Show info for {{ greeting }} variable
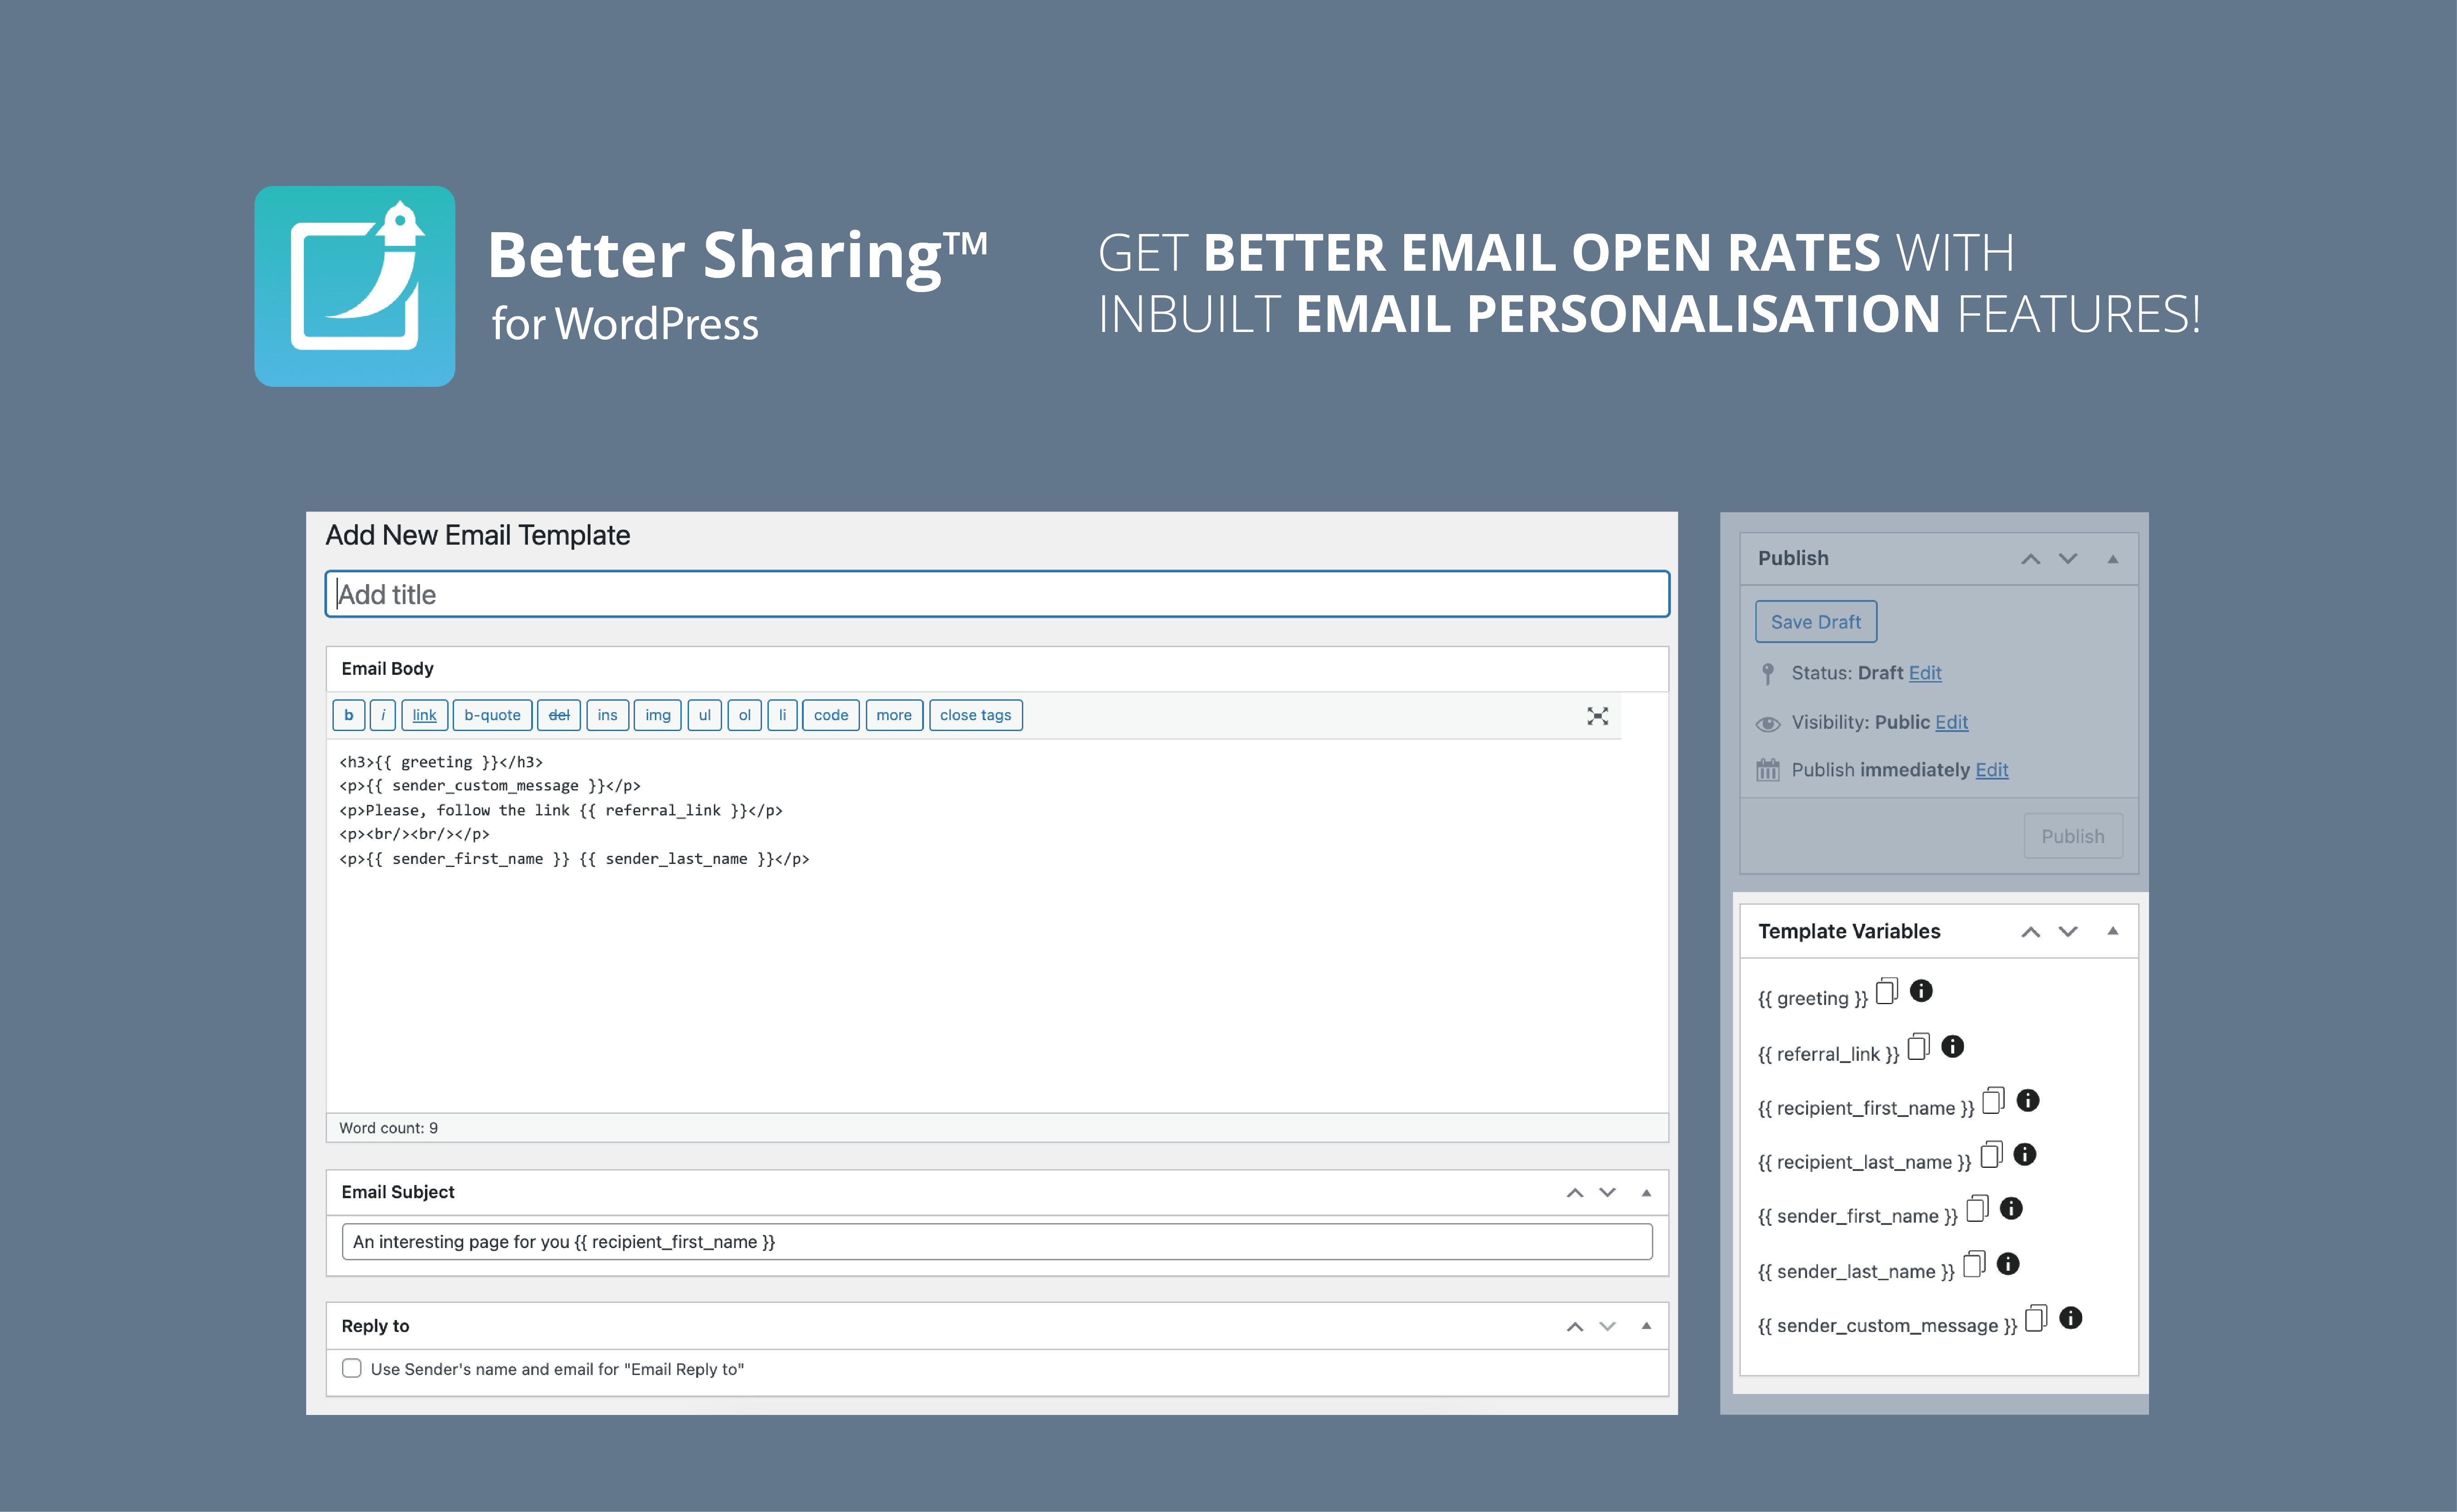Viewport: 2457px width, 1512px height. click(1921, 990)
